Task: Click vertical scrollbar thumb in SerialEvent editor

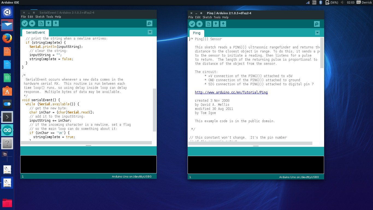Action: (x=155, y=110)
